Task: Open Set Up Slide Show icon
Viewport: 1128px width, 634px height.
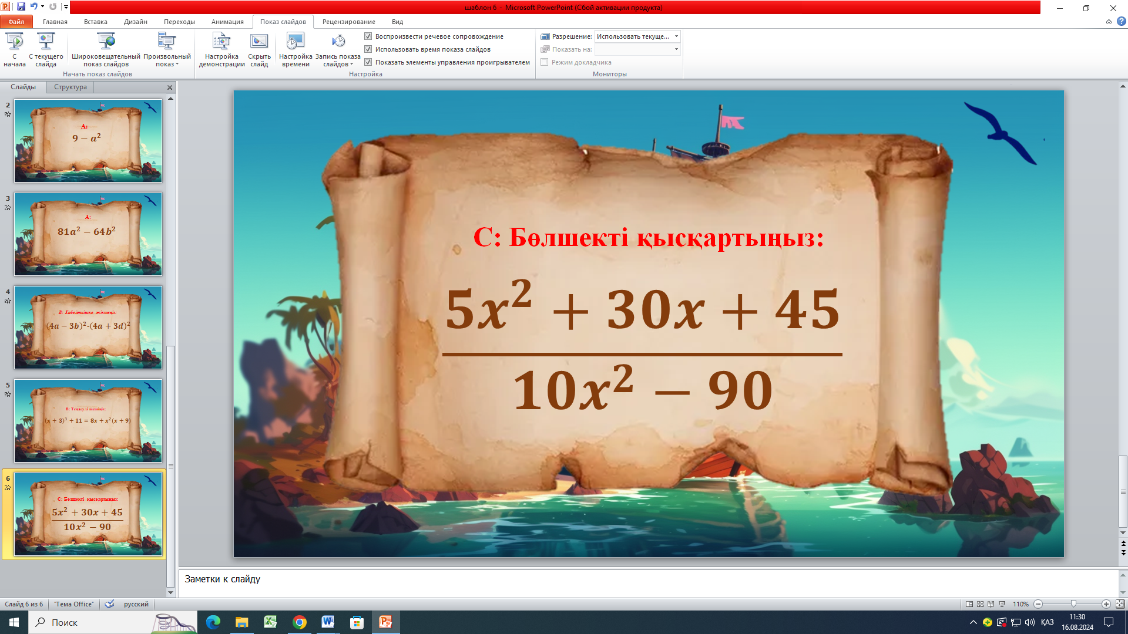Action: [x=221, y=42]
